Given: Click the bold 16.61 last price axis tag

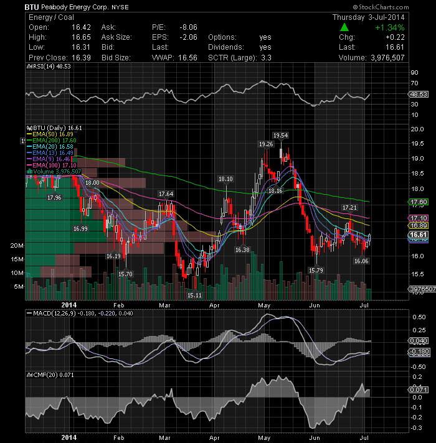Looking at the screenshot, I should click(419, 235).
